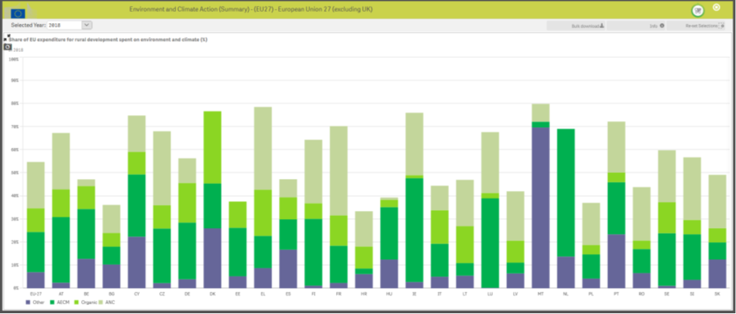Select the EU-27 x-axis label
The height and width of the screenshot is (314, 736).
(x=36, y=293)
